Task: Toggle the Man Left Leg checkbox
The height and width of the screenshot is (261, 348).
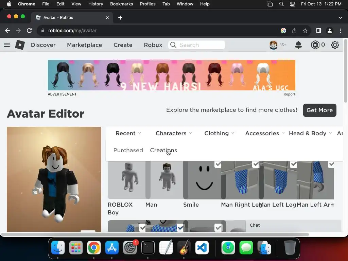Action: tap(294, 164)
